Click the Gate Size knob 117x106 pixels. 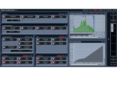pos(53,40)
